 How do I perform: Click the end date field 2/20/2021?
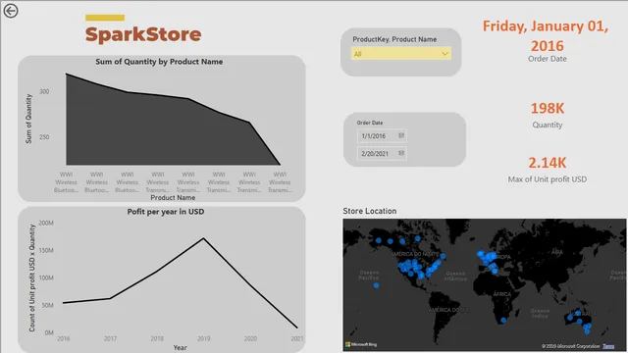[x=382, y=153]
